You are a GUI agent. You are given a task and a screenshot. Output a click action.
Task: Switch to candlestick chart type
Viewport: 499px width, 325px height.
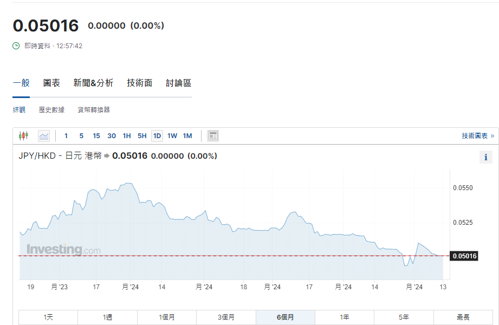(x=23, y=136)
